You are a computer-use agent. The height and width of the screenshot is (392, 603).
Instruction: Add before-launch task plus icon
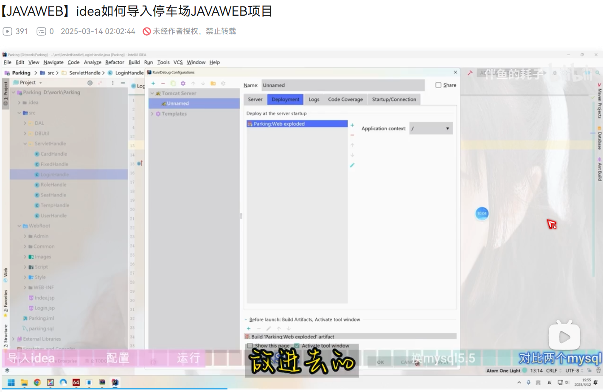point(249,328)
